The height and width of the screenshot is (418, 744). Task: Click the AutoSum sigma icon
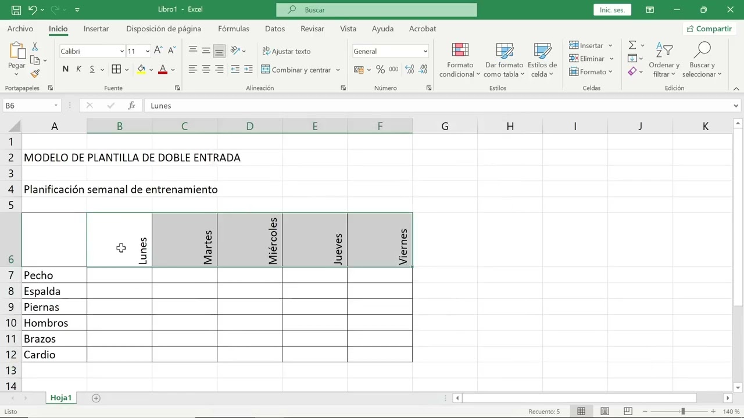coord(632,45)
